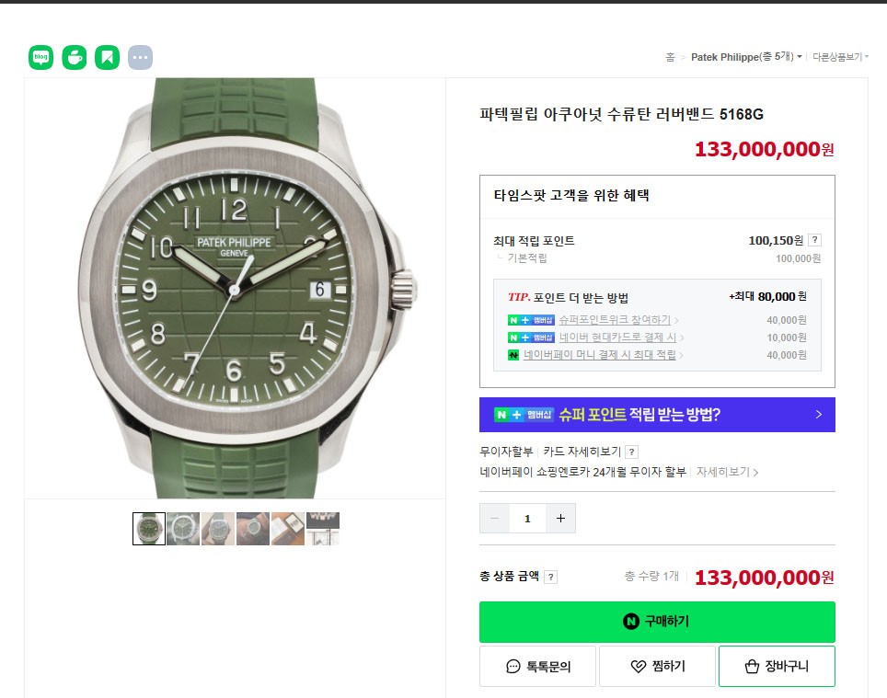Go to 홈 in the breadcrumb

pos(671,57)
